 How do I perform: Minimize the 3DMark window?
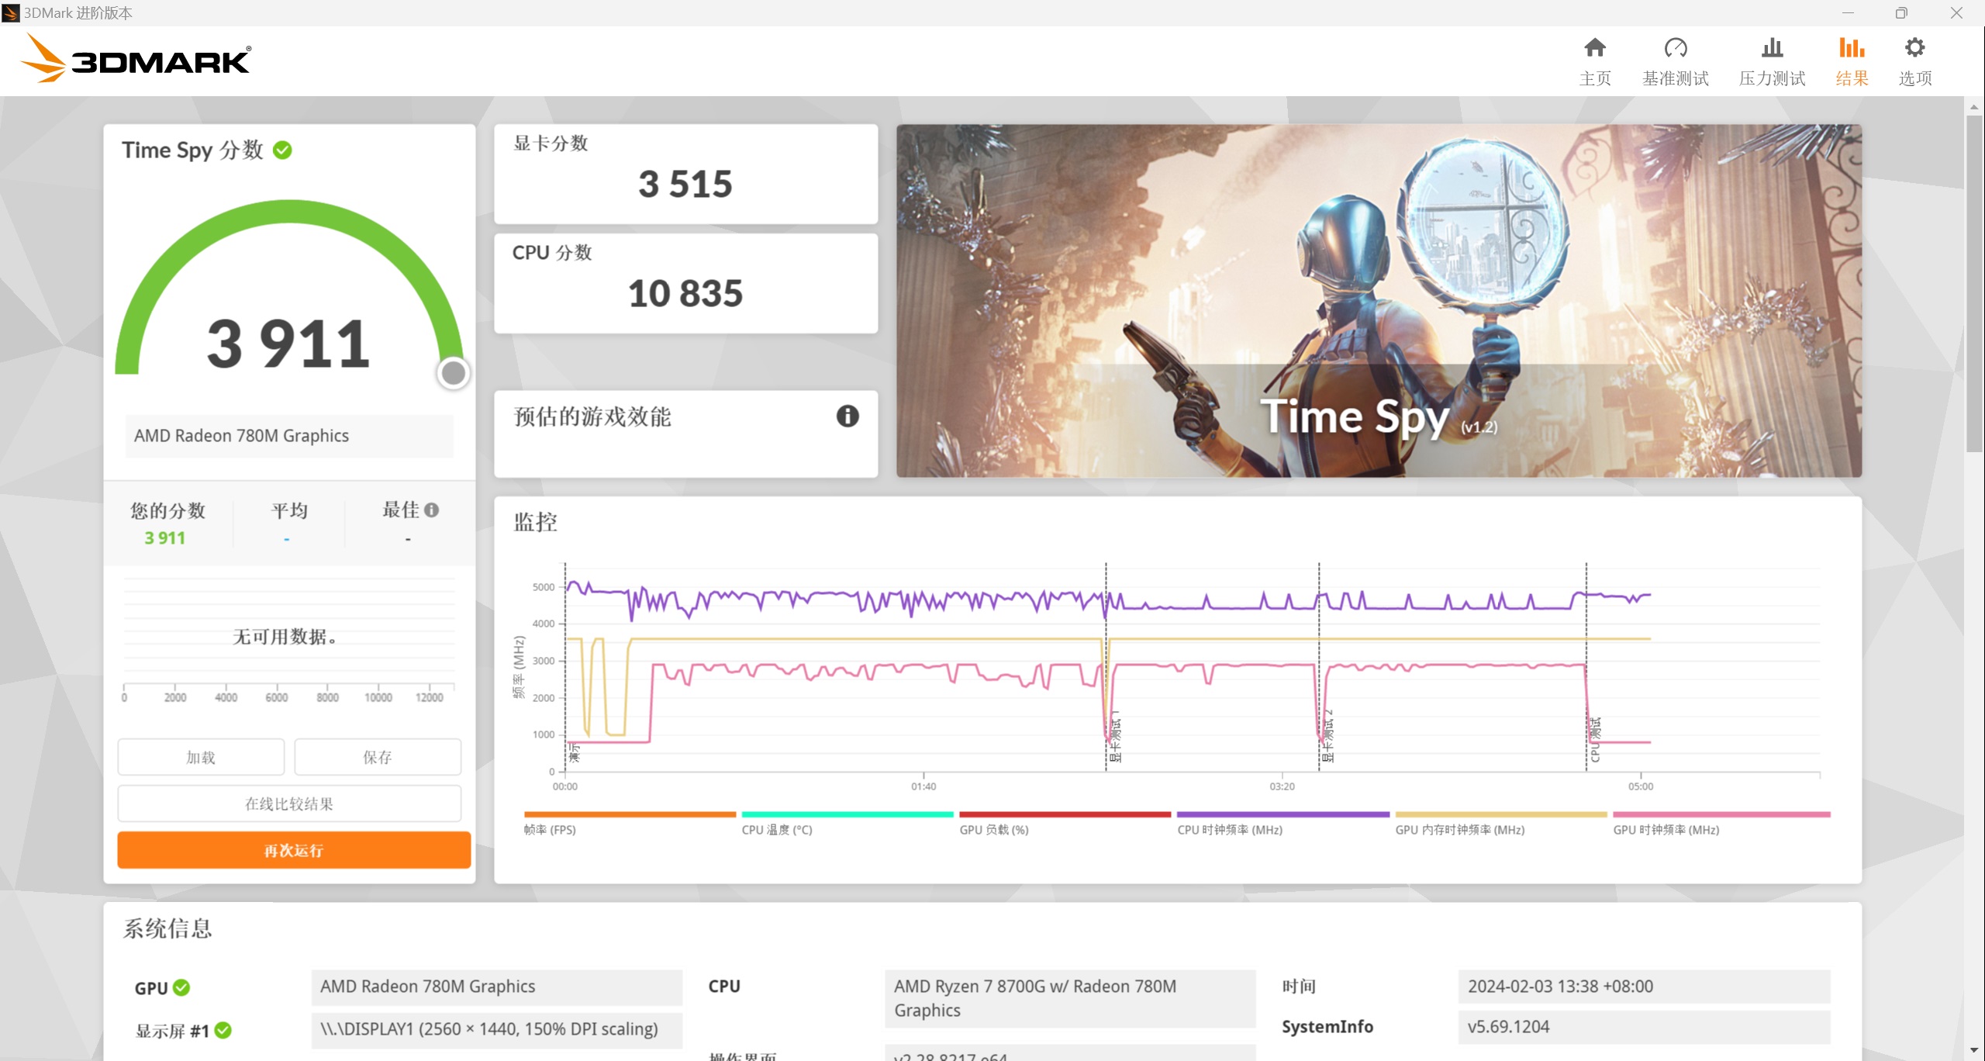(x=1848, y=13)
